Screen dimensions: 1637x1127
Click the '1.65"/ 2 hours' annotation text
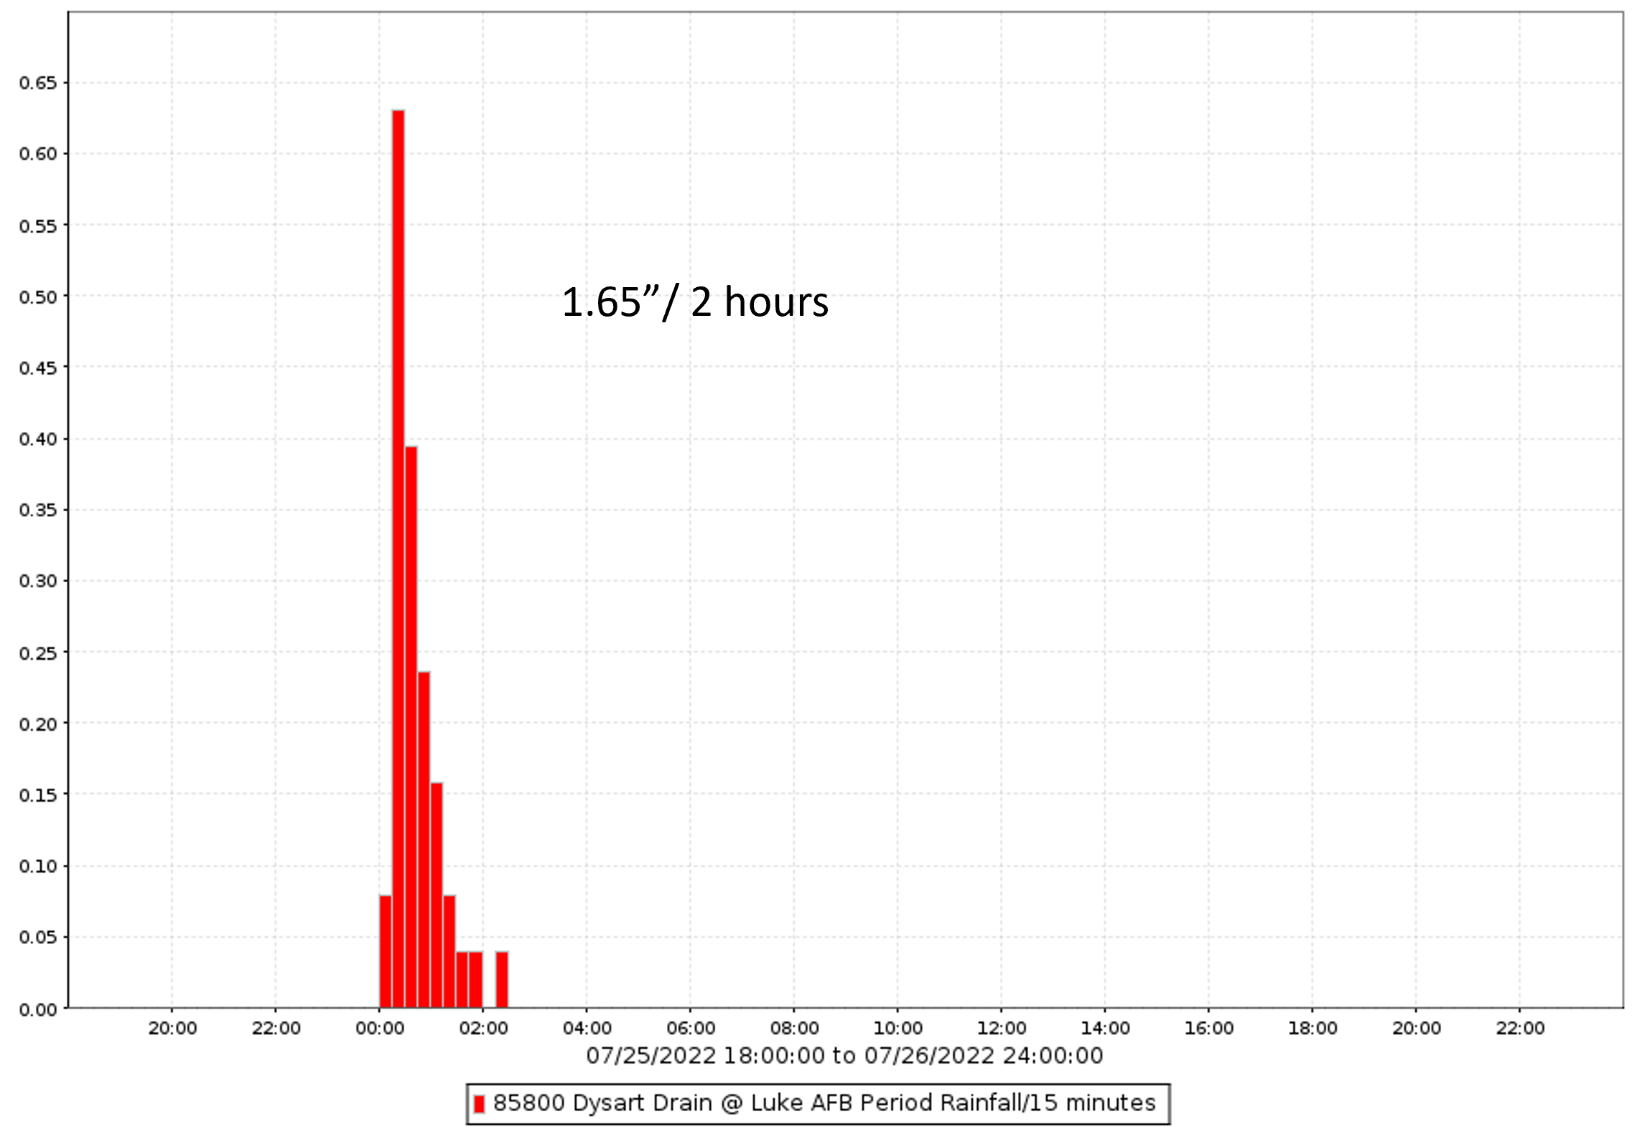click(x=694, y=301)
